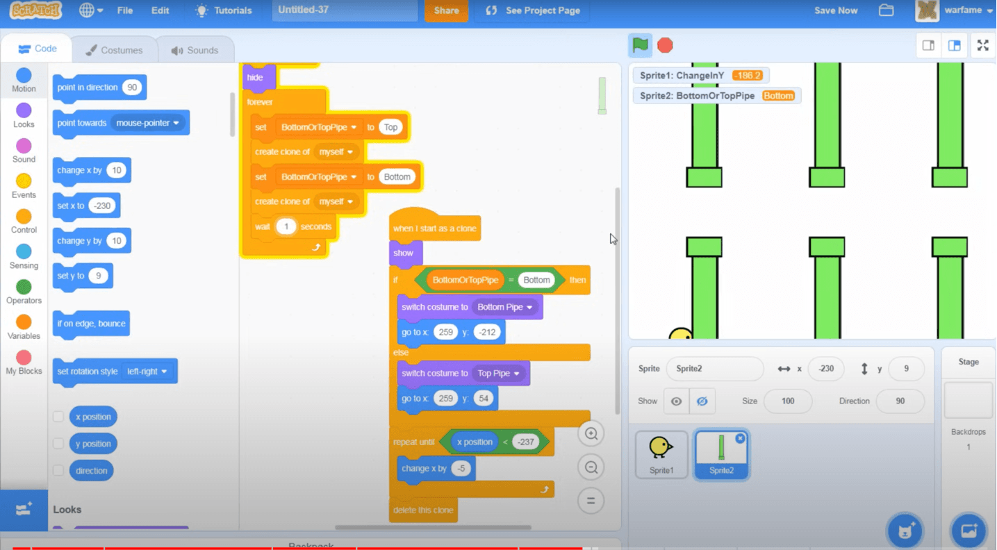
Task: Click the Choose a Sprite button
Action: (905, 531)
